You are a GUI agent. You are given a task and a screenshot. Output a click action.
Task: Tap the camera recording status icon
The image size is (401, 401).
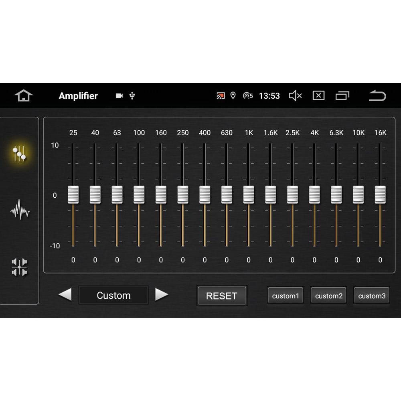[x=119, y=96]
